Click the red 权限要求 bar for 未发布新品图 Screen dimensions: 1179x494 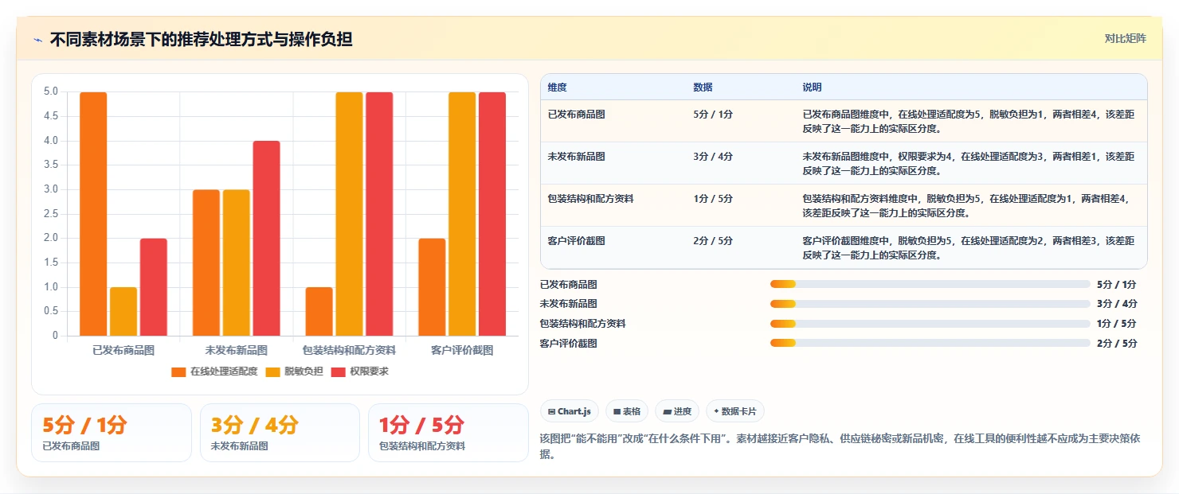coord(267,239)
